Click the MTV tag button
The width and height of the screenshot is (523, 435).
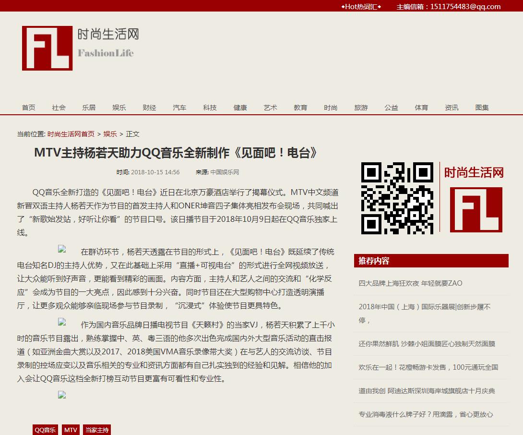click(x=71, y=430)
